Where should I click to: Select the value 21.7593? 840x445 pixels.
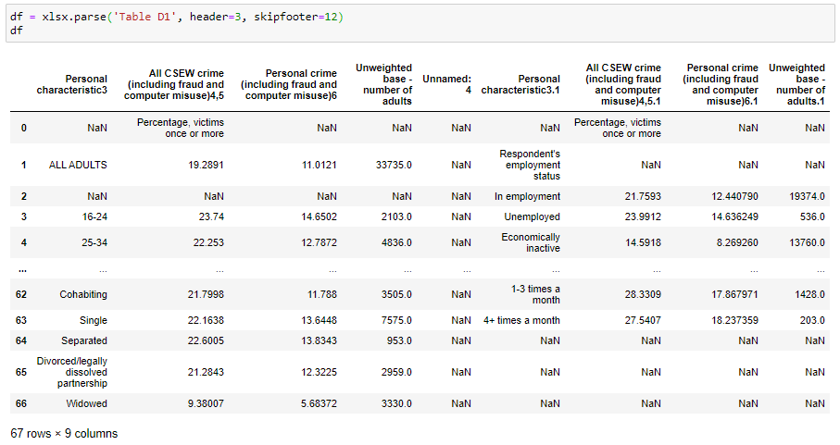click(643, 196)
